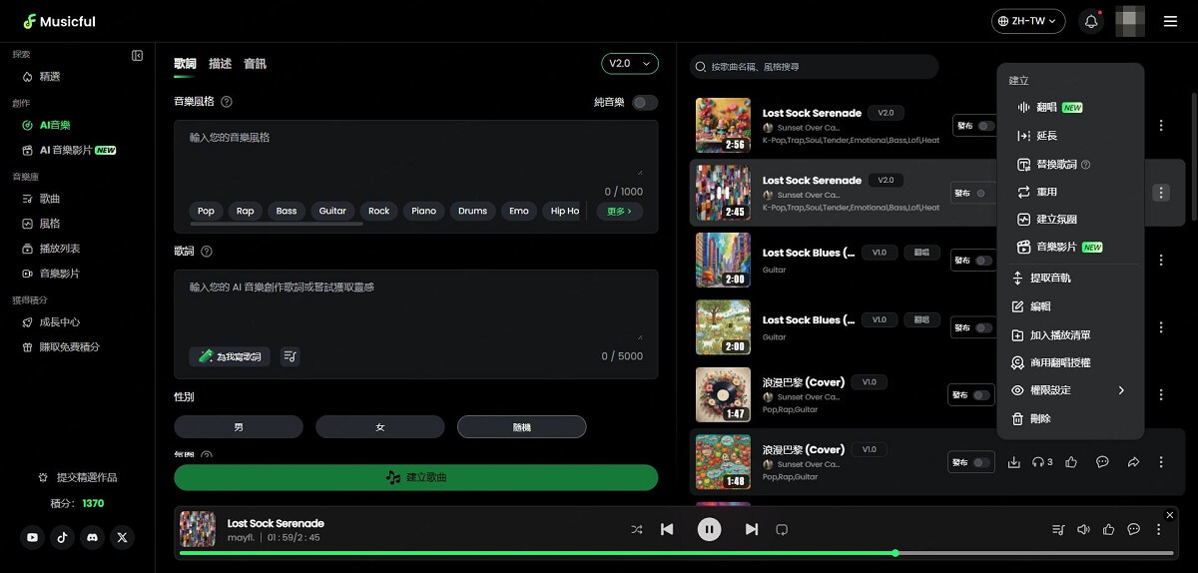The height and width of the screenshot is (573, 1198).
Task: Toggle 發布 switch for first Lost Sock Serenade
Action: pyautogui.click(x=985, y=126)
